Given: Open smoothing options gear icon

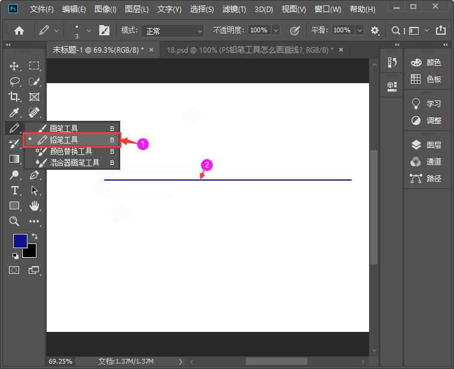Looking at the screenshot, I should pos(374,30).
